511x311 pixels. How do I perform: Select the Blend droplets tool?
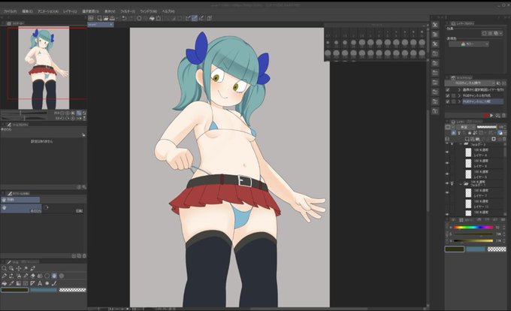[x=40, y=276]
